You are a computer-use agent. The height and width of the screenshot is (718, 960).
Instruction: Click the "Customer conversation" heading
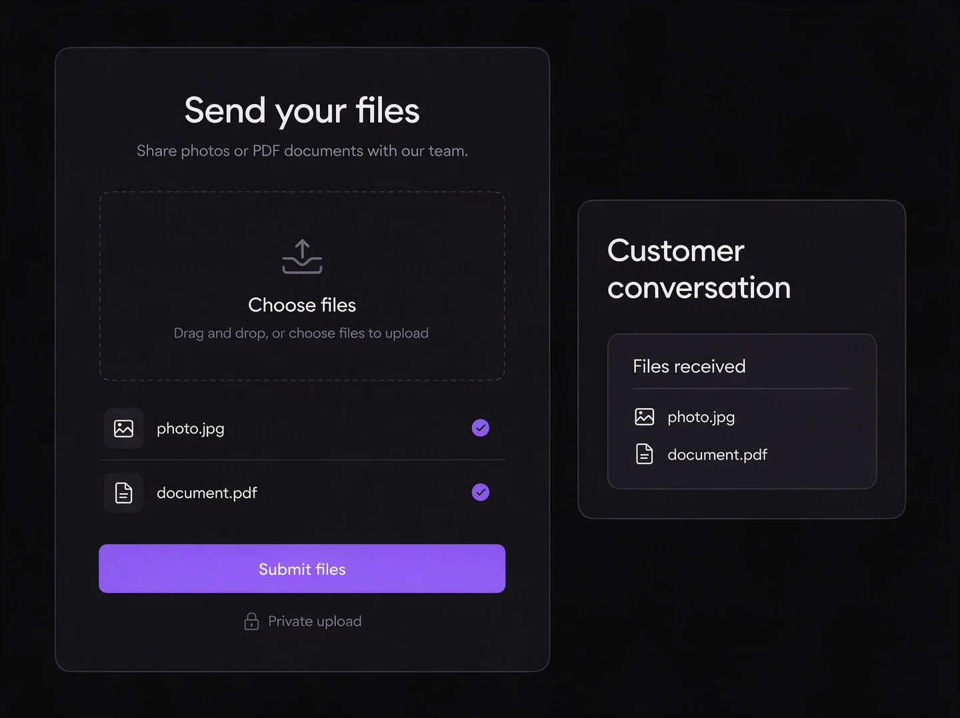699,269
